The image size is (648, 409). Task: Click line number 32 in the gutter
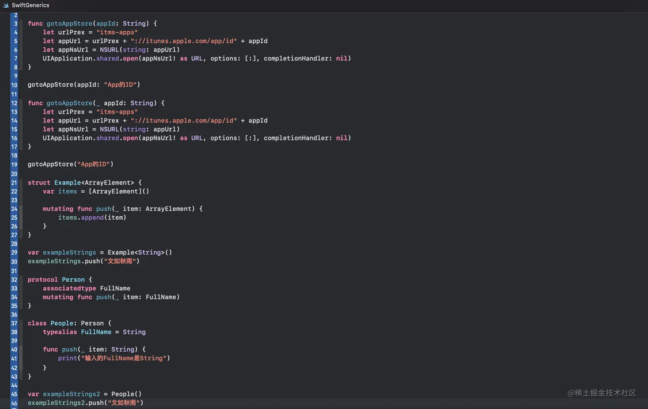[14, 280]
